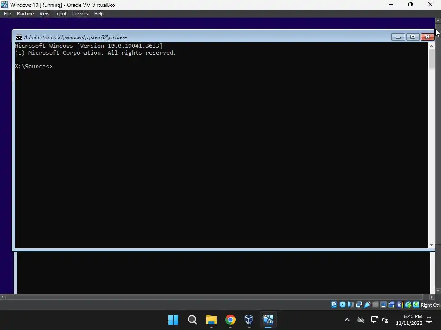Viewport: 441px width, 330px height.
Task: Open the display settings status icon
Action: [383, 305]
